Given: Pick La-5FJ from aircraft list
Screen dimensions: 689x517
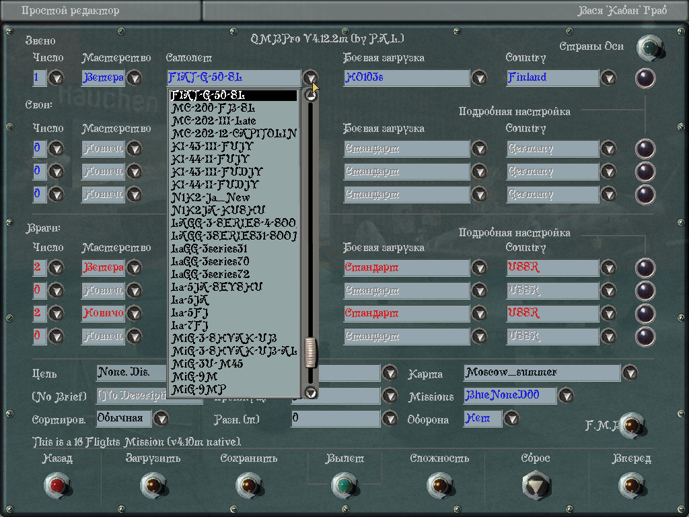Looking at the screenshot, I should pos(233,312).
